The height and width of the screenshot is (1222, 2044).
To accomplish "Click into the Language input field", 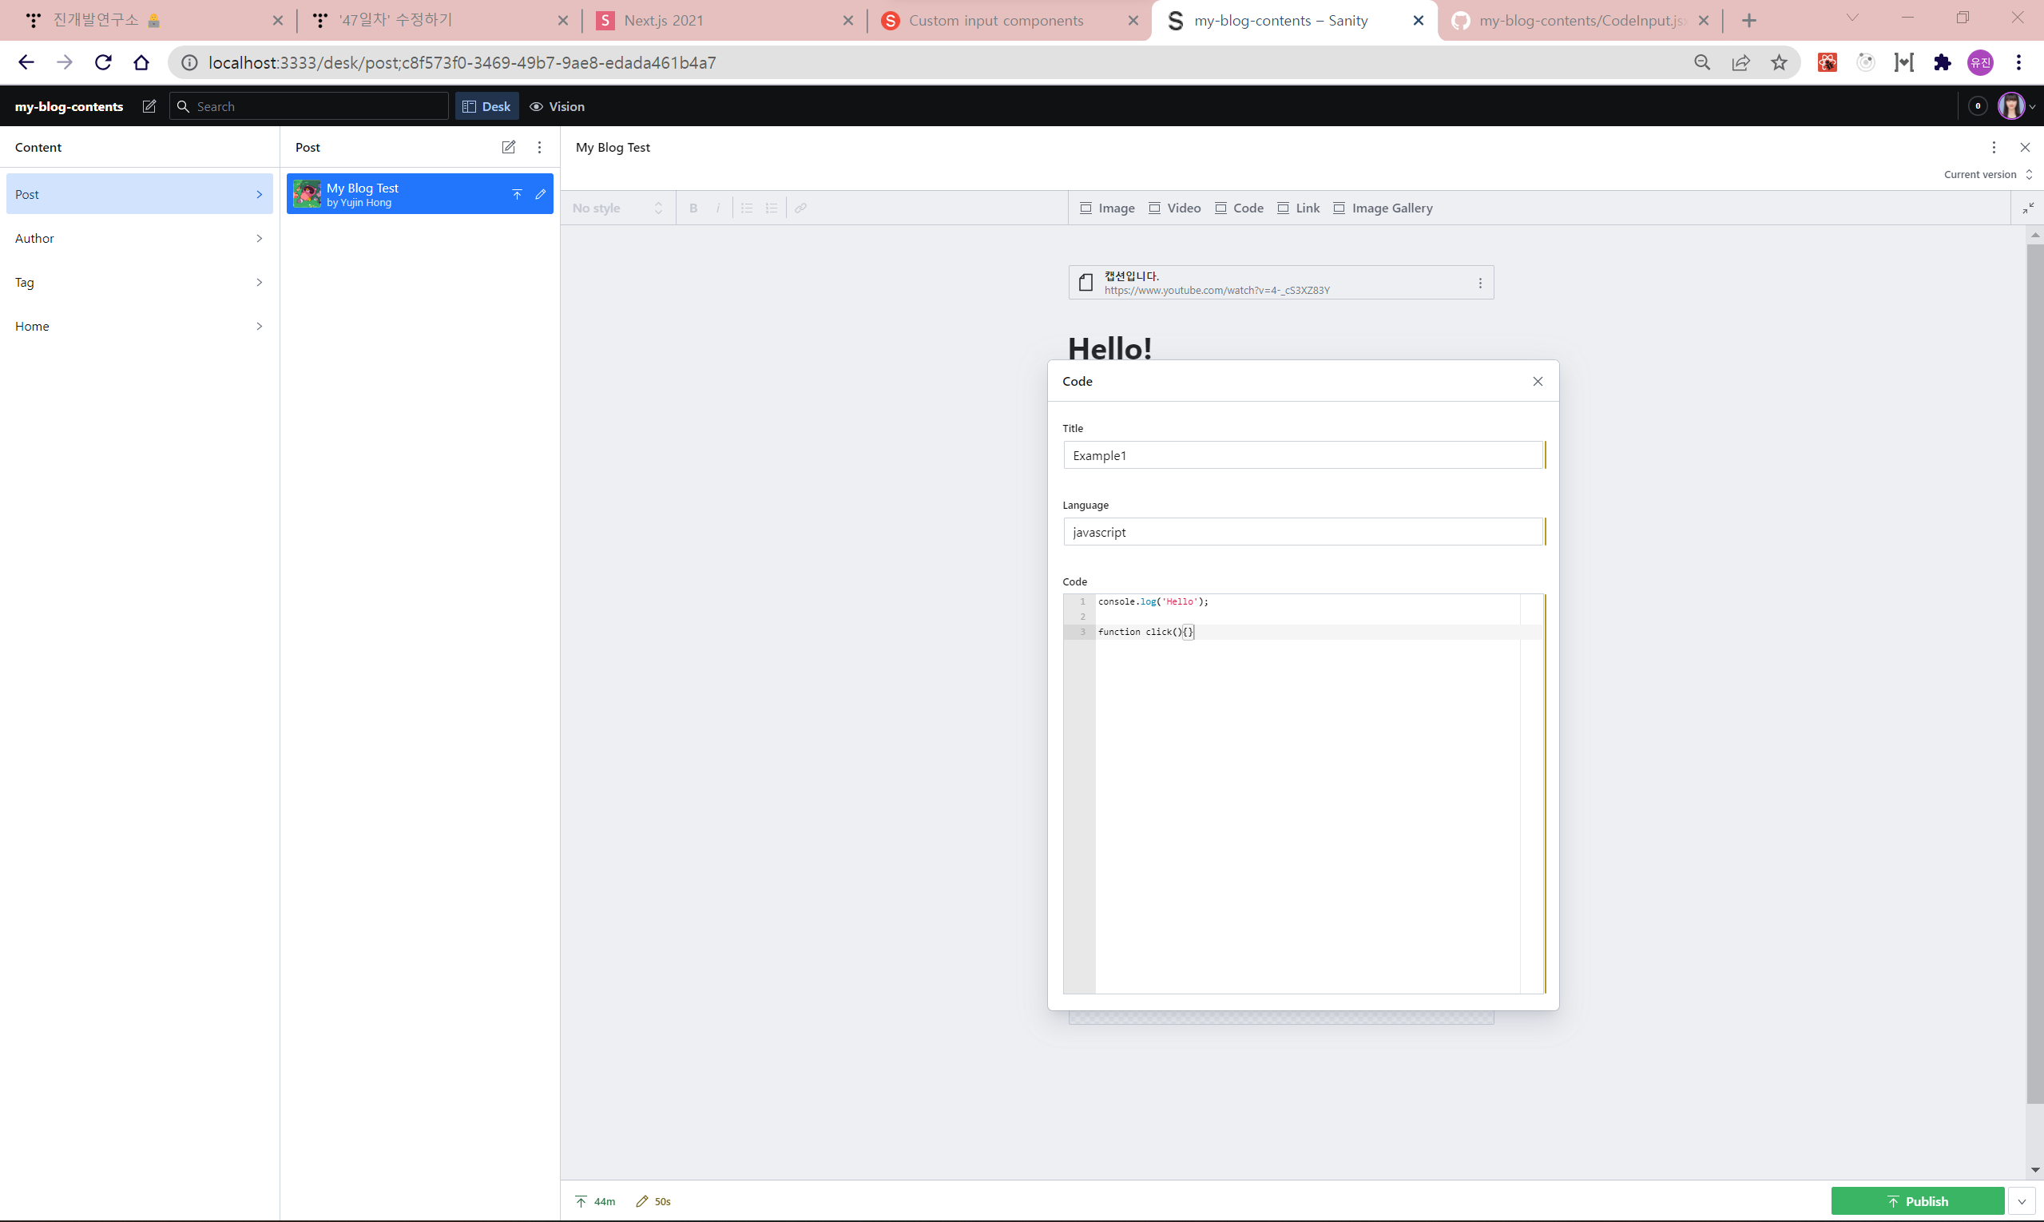I will point(1302,532).
